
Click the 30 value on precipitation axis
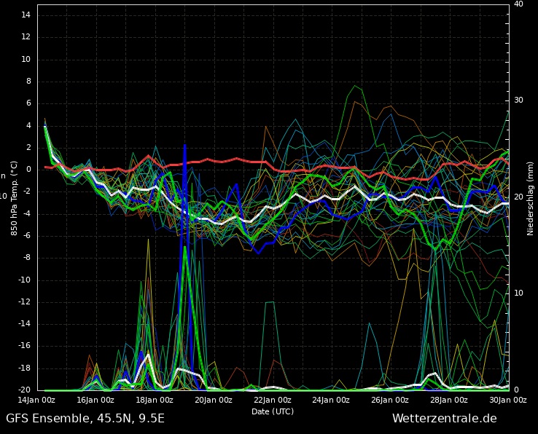pos(518,100)
